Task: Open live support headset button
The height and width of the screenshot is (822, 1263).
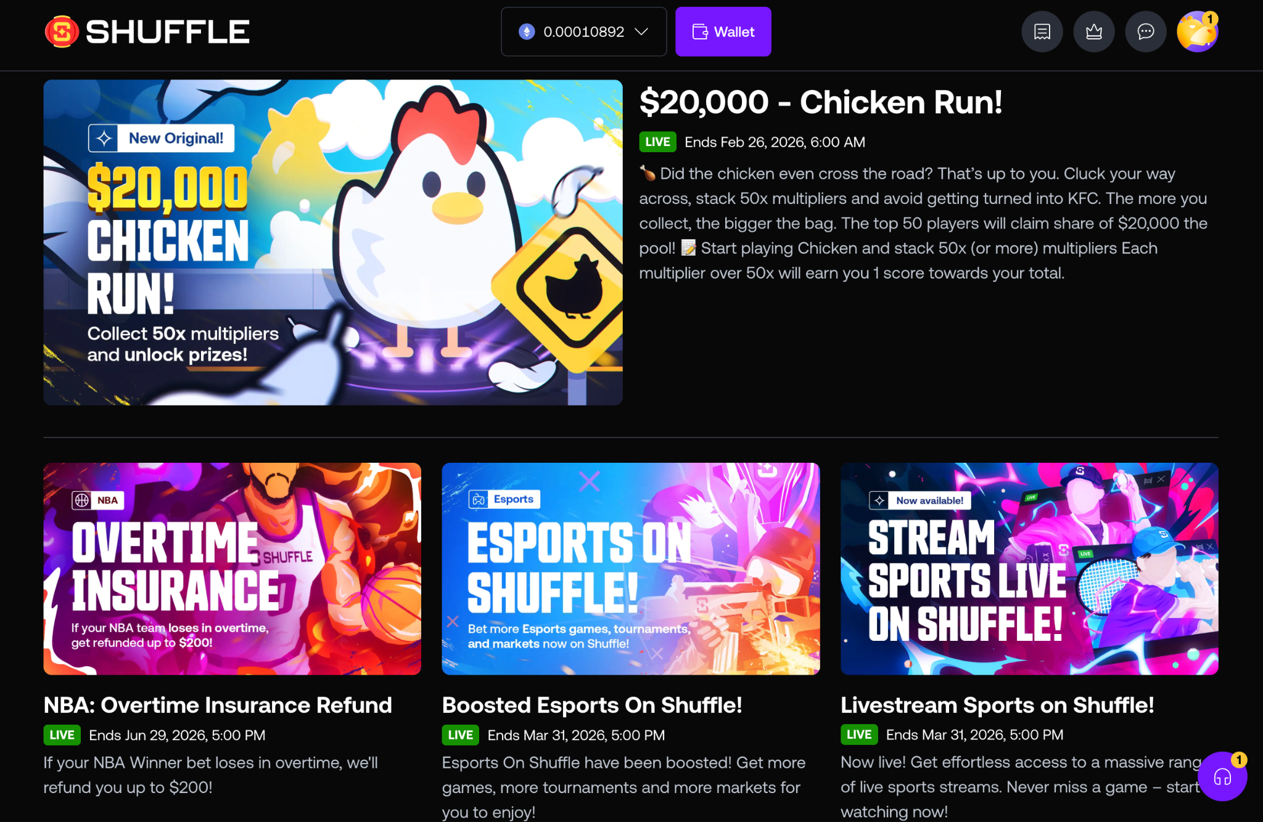Action: [1222, 777]
